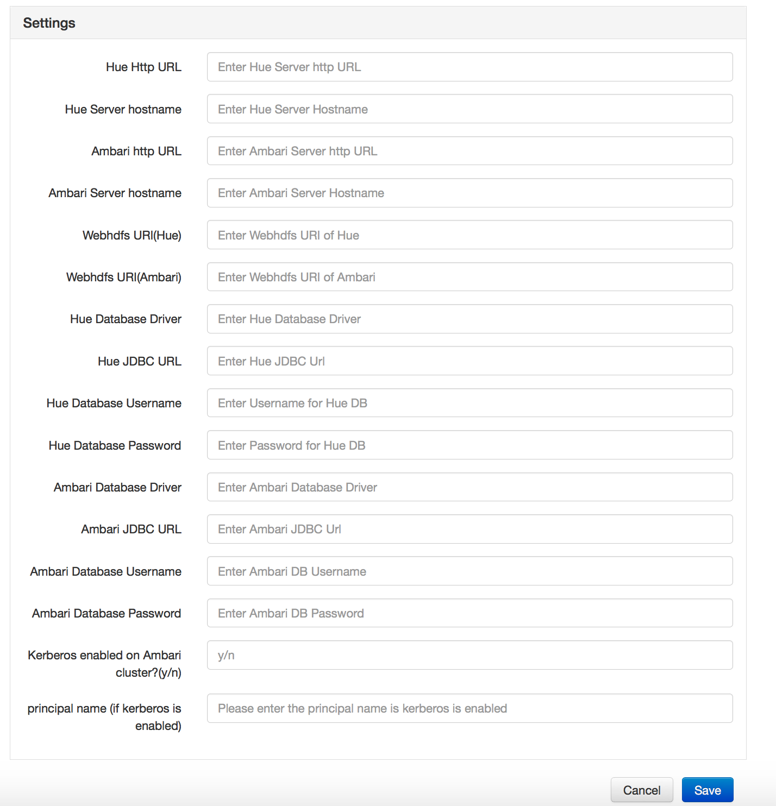Click the Webhdfs URI(Hue) field

click(x=469, y=235)
